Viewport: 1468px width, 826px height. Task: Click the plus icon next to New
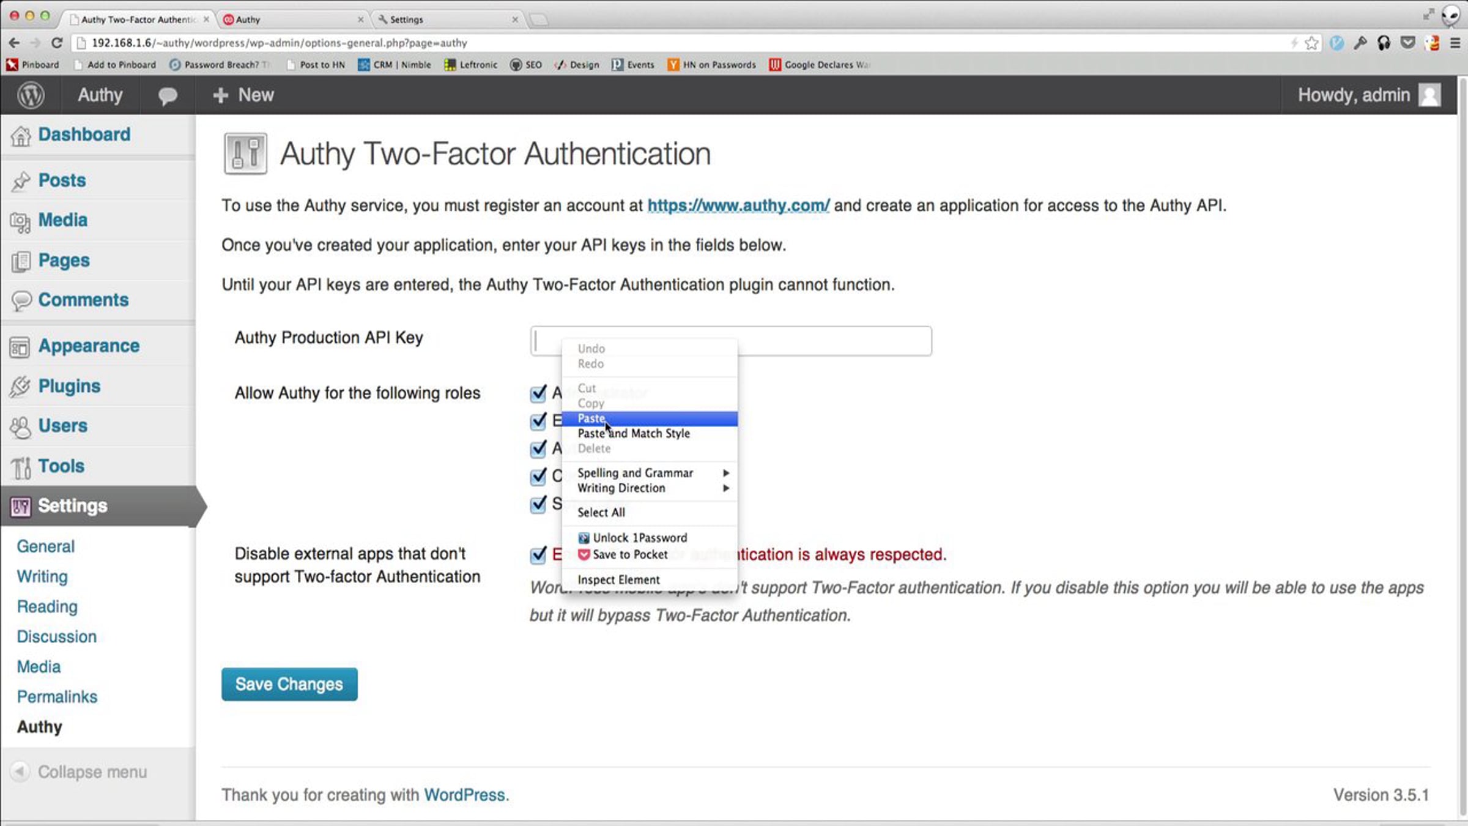click(220, 95)
